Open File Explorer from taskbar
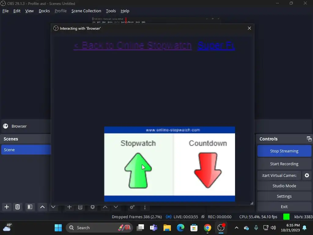 [167, 228]
